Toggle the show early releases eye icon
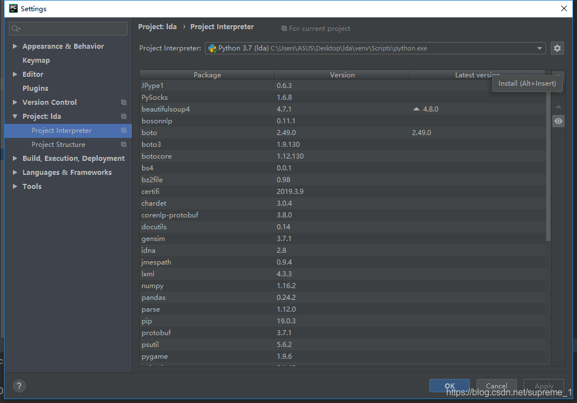577x403 pixels. pyautogui.click(x=558, y=121)
